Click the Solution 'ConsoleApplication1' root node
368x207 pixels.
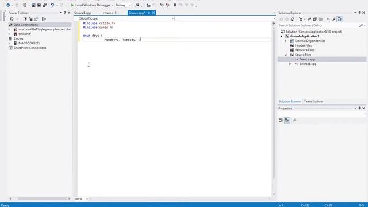(314, 32)
